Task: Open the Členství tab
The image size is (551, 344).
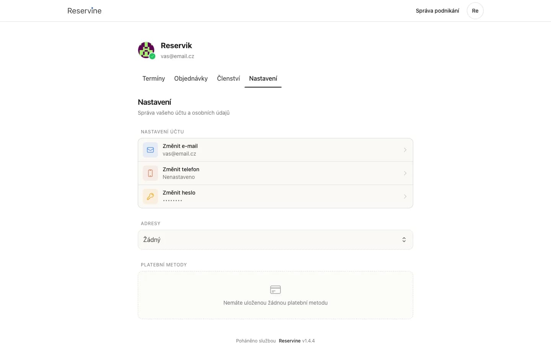Action: [x=228, y=78]
